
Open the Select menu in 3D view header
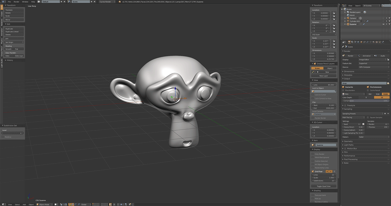click(17, 204)
